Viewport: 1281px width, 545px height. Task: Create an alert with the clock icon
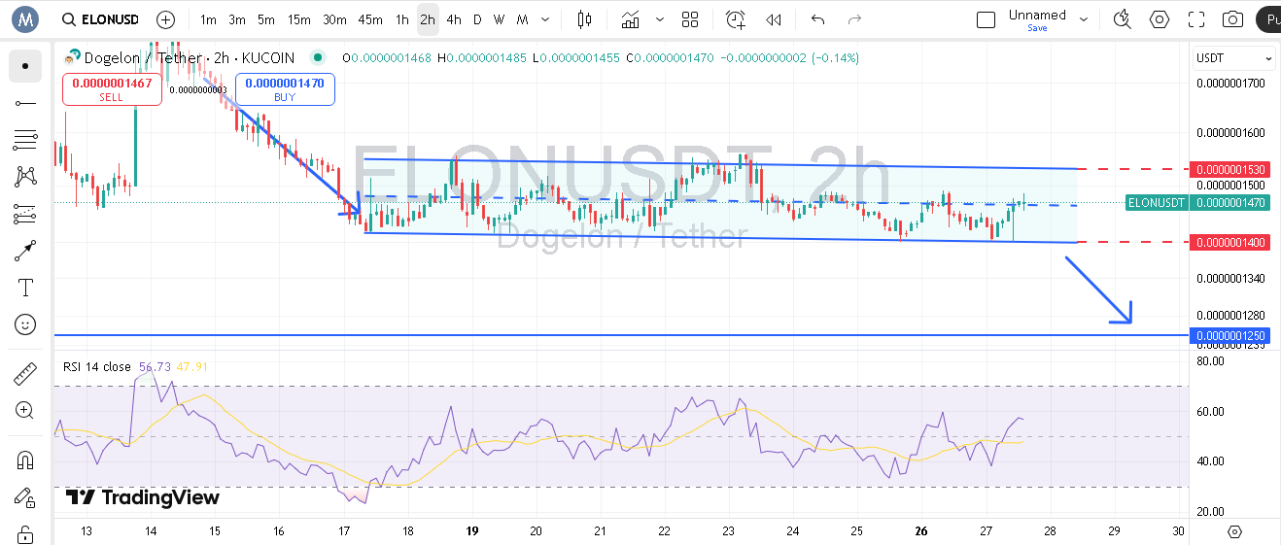click(736, 19)
